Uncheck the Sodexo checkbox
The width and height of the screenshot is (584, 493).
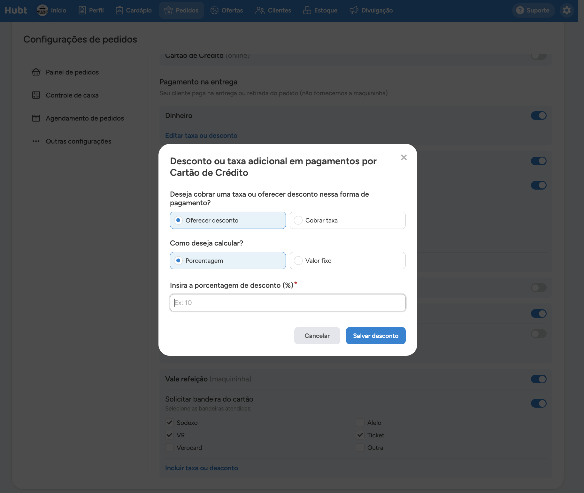(169, 423)
